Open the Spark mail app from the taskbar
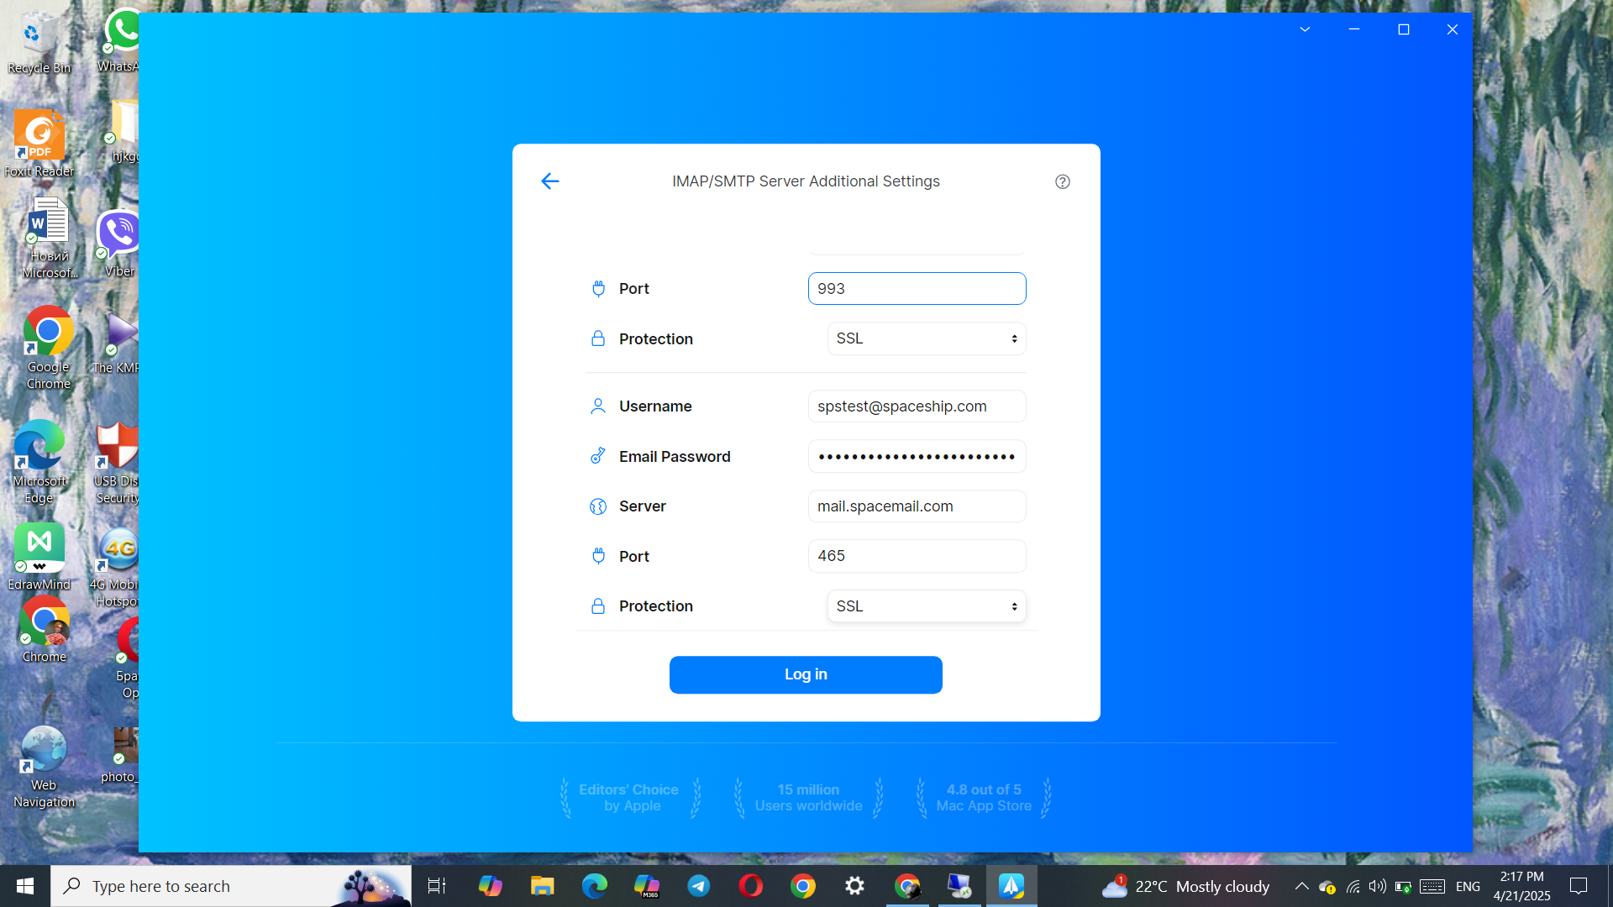Screen dimensions: 1613x907 point(1011,885)
